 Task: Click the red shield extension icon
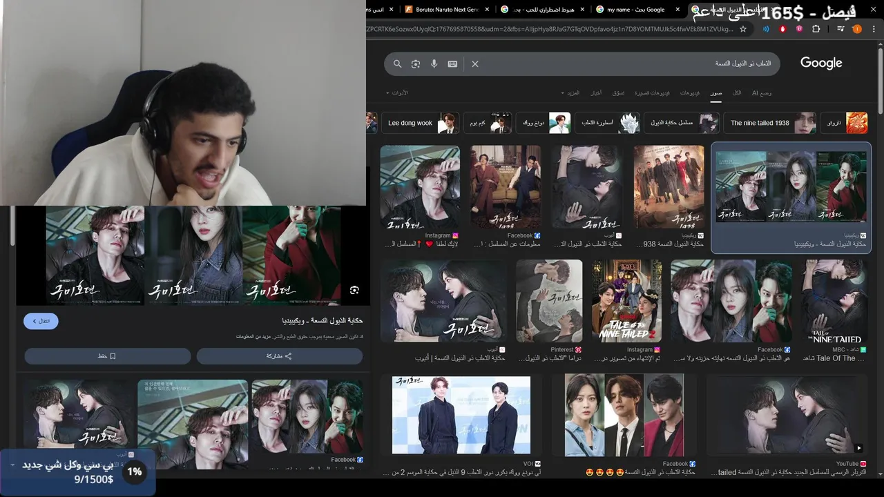(x=783, y=29)
